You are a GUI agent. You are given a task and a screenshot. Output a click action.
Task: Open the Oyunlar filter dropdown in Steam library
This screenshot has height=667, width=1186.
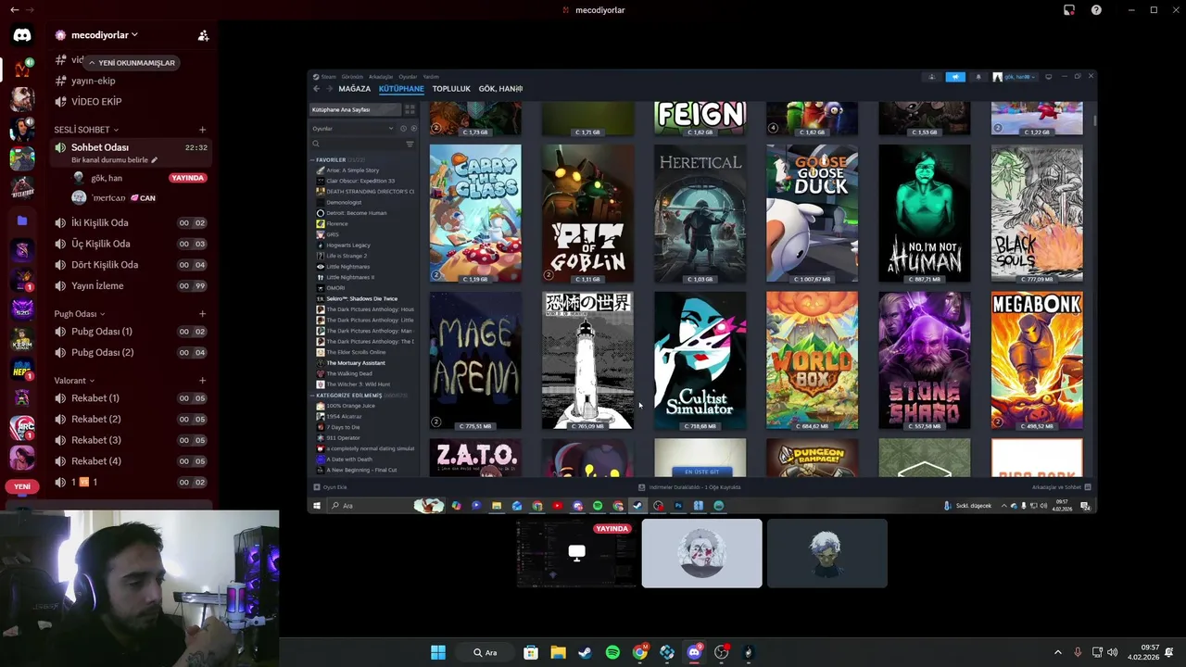(352, 129)
